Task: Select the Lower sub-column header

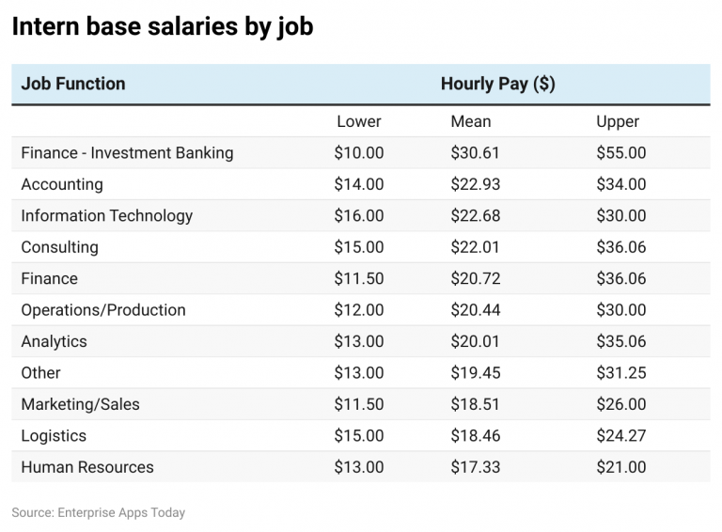Action: click(x=359, y=121)
